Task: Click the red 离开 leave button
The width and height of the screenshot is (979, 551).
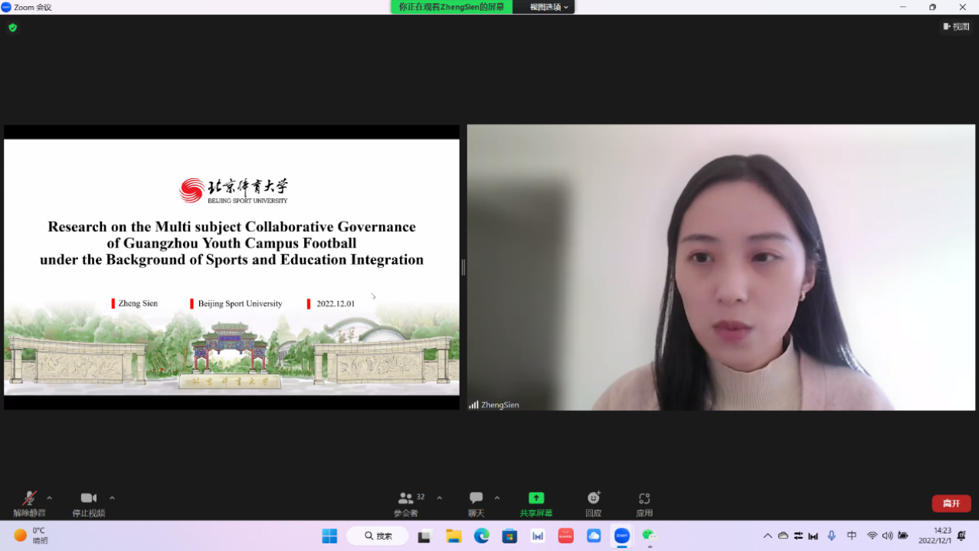Action: pos(951,504)
